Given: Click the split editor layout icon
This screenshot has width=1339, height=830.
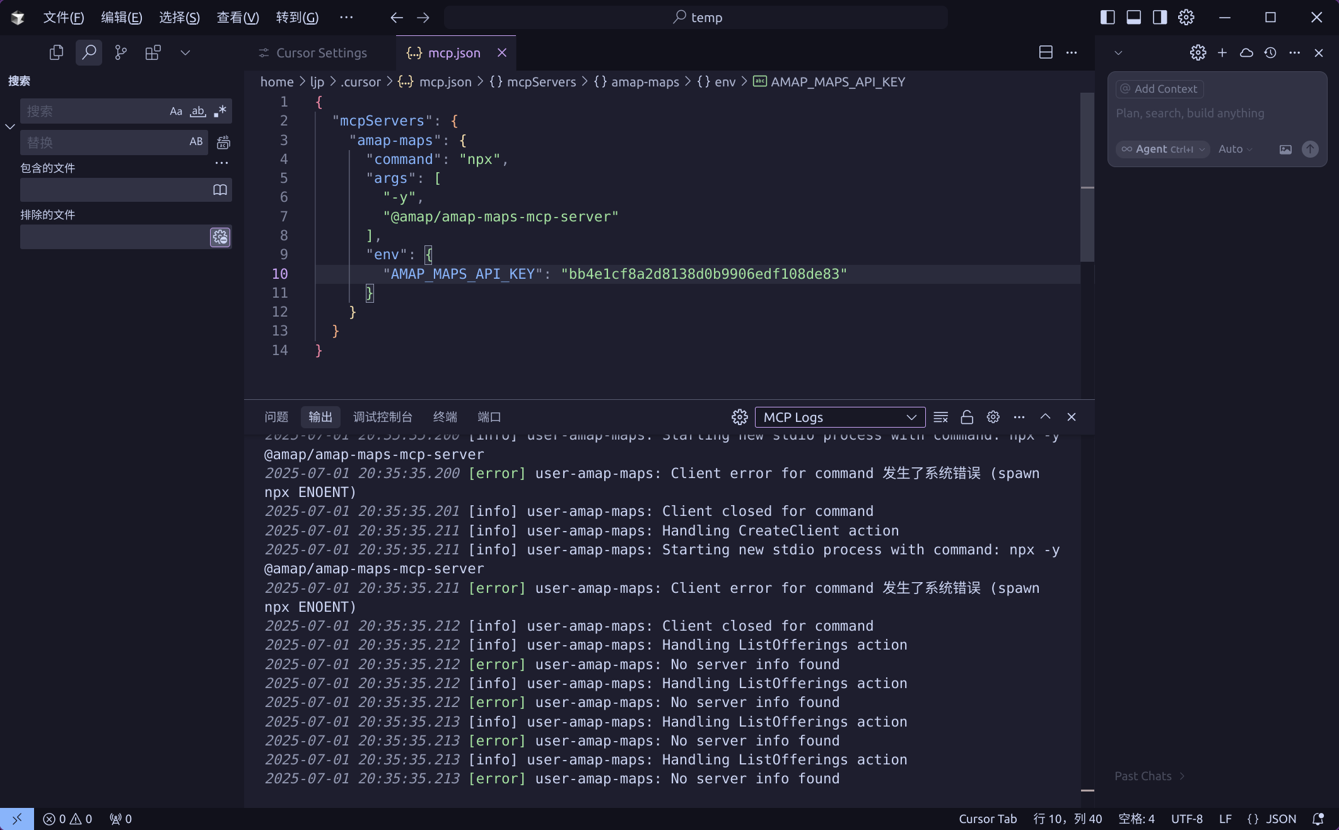Looking at the screenshot, I should [x=1045, y=53].
